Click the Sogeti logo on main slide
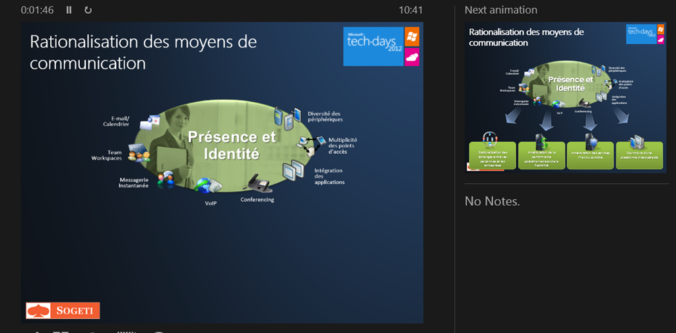 (63, 310)
